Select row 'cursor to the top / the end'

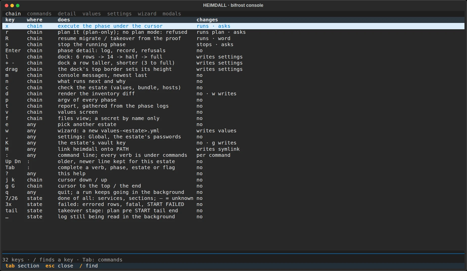pyautogui.click(x=233, y=186)
